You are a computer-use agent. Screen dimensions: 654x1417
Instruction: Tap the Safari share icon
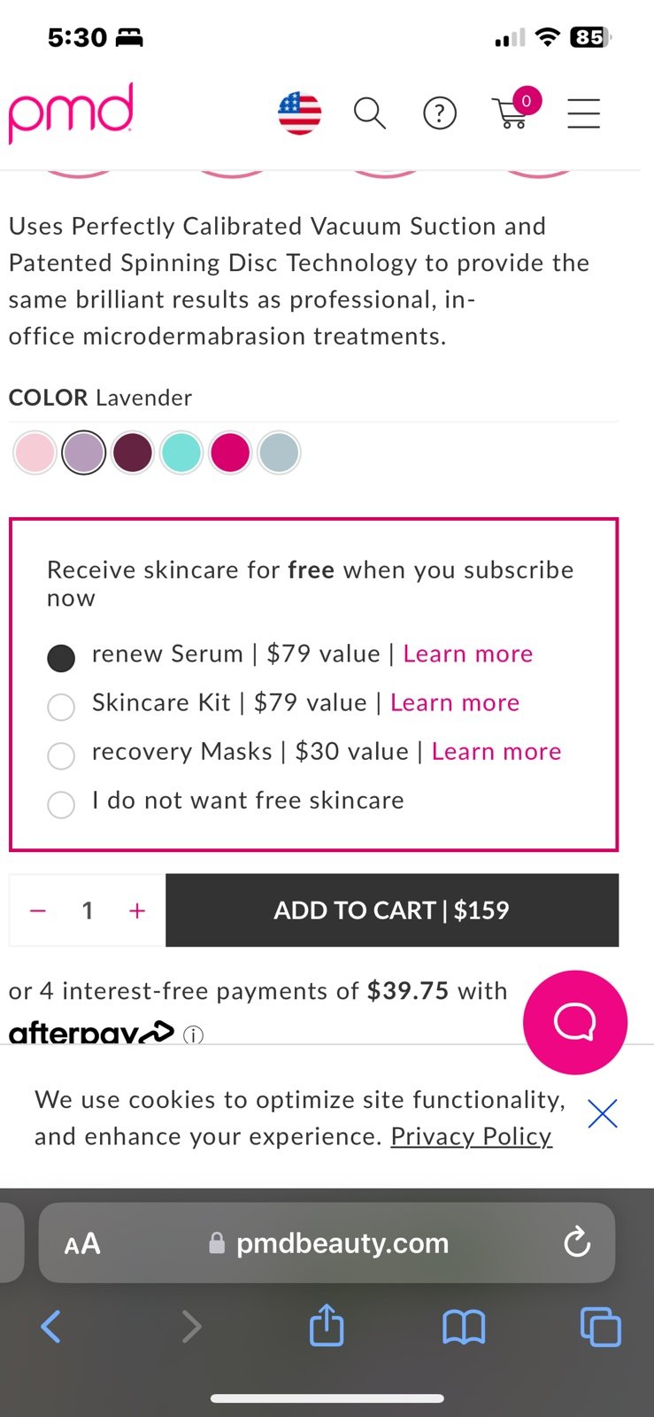tap(327, 1325)
